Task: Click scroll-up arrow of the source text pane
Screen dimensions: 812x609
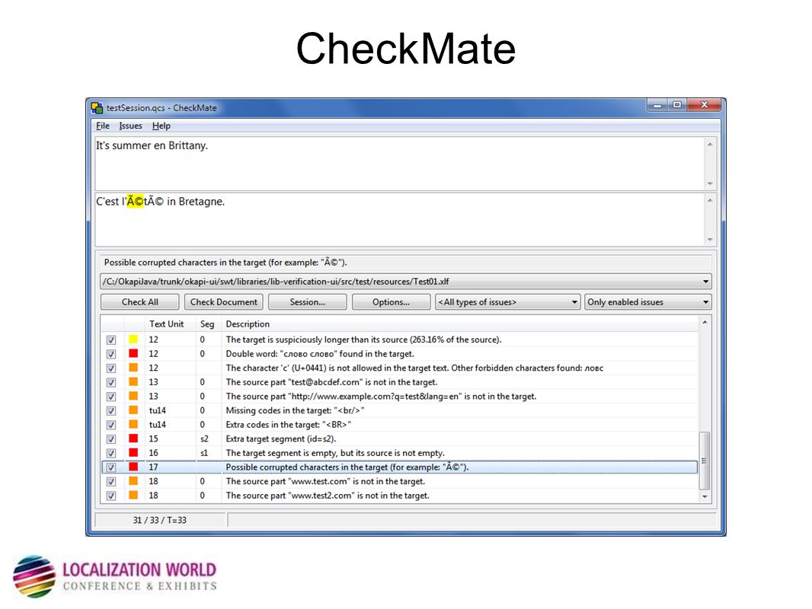Action: 710,144
